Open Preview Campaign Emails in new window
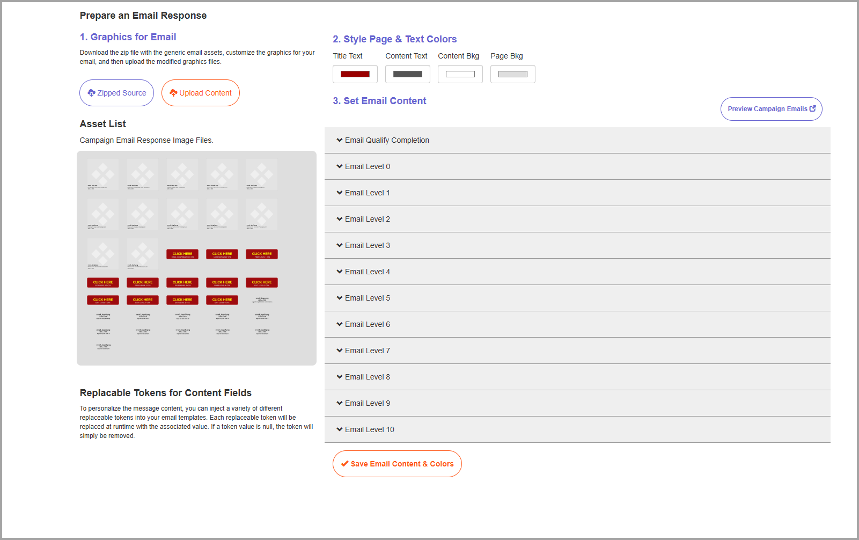The height and width of the screenshot is (540, 859). pos(771,109)
